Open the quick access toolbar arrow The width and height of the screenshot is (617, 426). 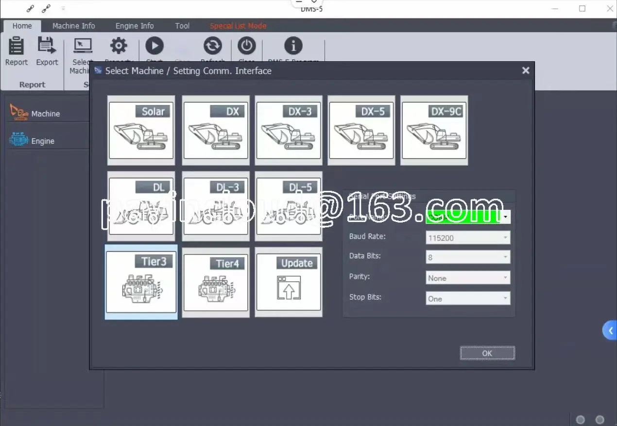(x=64, y=8)
